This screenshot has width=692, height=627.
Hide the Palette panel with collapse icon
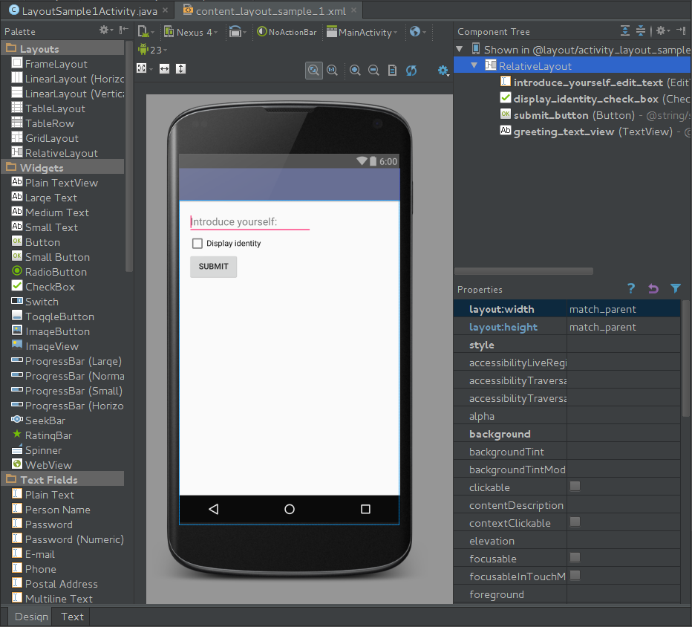(123, 30)
